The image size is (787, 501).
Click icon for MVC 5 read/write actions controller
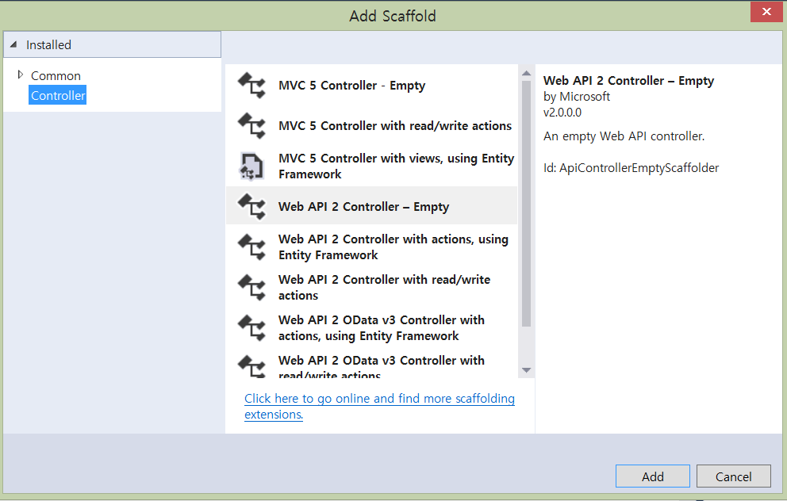(251, 126)
